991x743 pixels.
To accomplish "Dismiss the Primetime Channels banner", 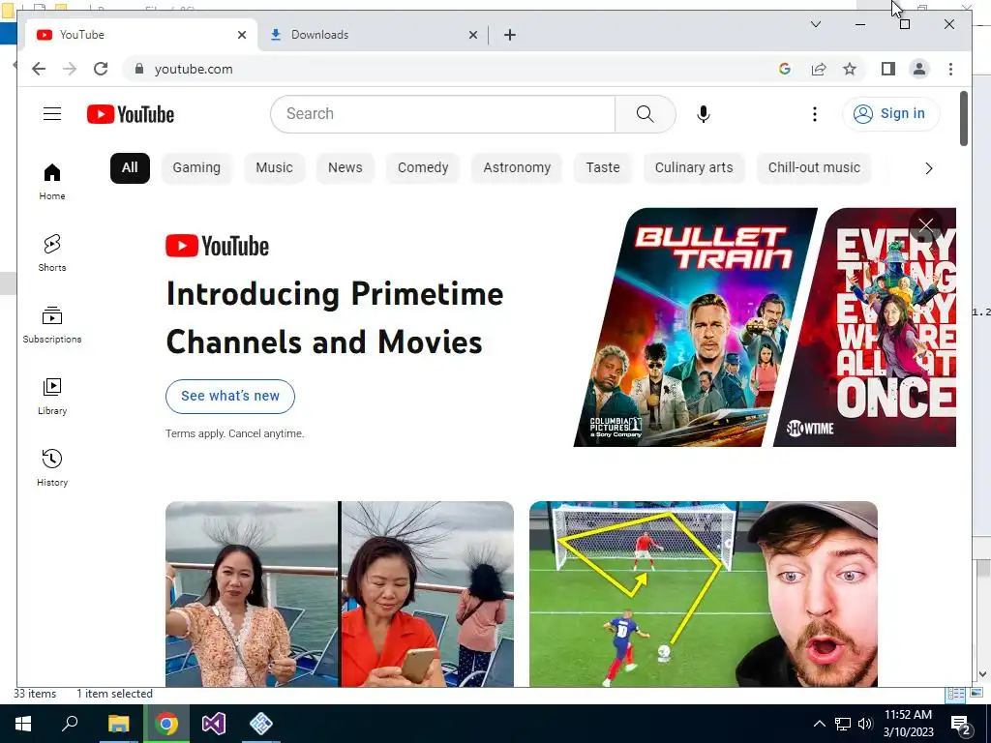I will [926, 224].
